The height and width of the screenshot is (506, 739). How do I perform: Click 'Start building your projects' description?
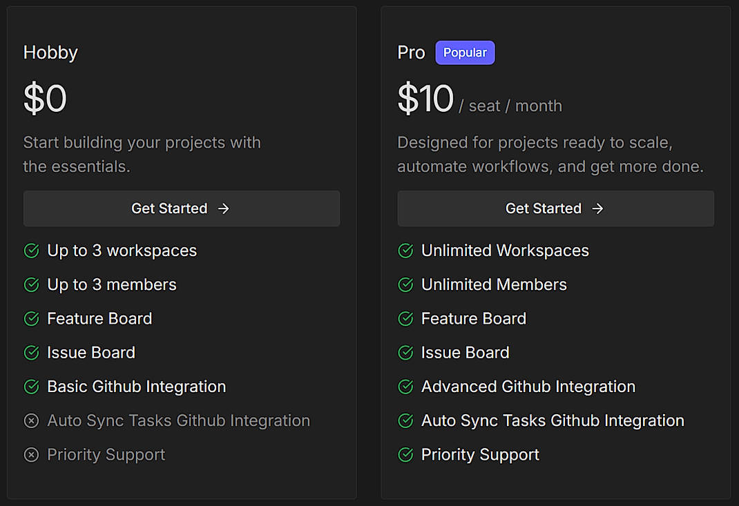(x=142, y=155)
